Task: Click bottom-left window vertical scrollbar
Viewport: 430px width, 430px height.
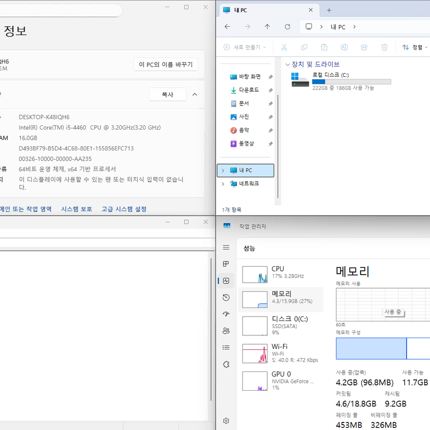Action: click(211, 329)
